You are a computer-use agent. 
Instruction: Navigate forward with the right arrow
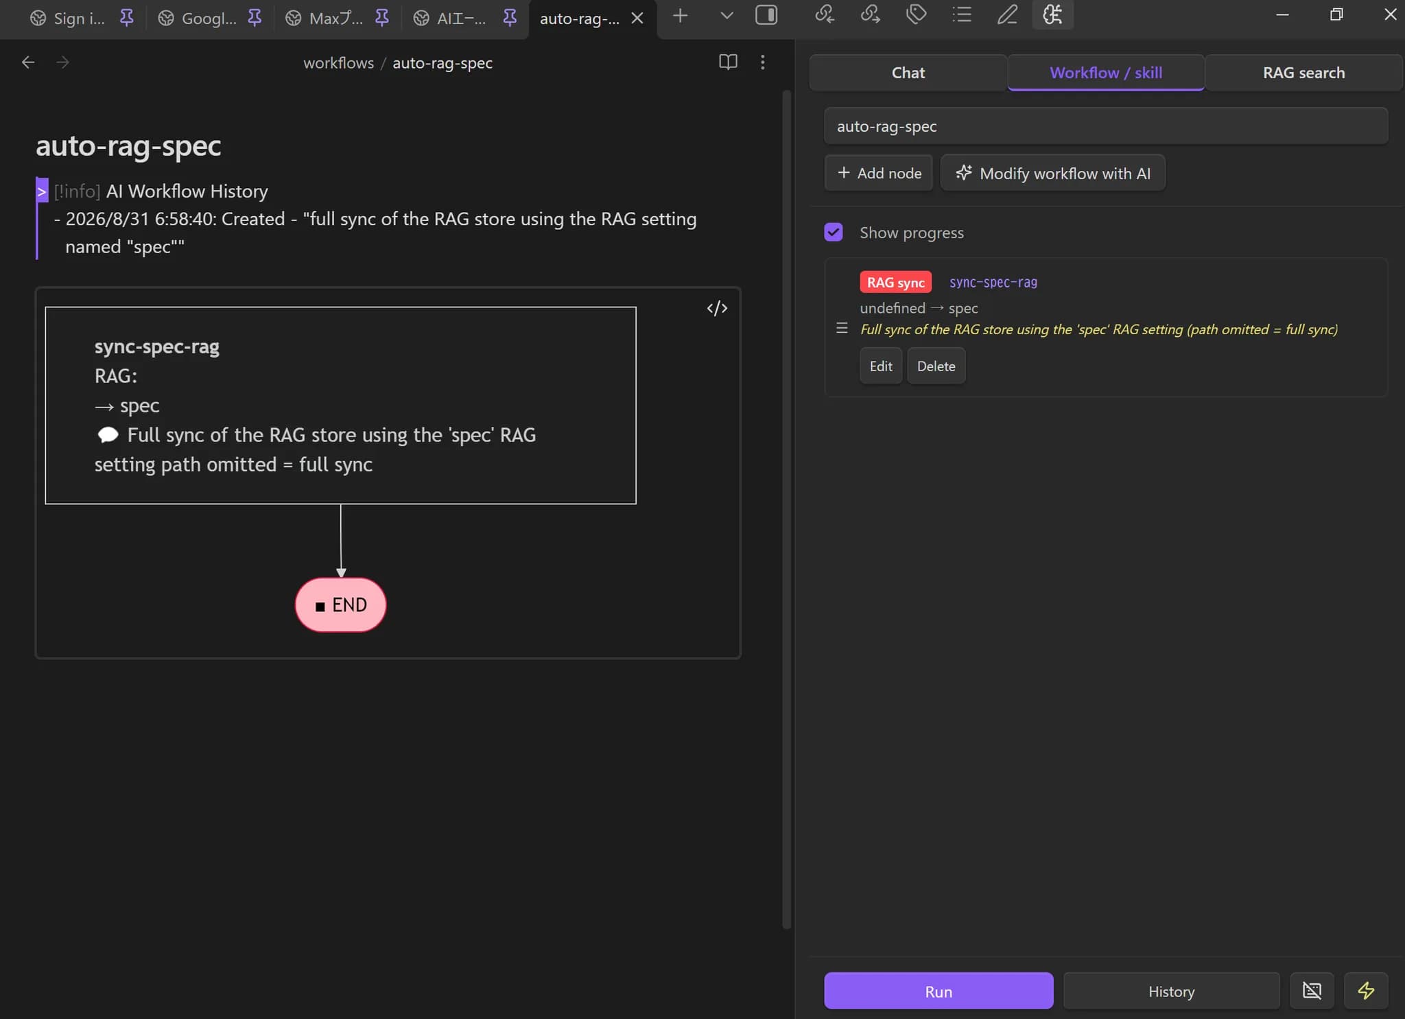(x=62, y=62)
